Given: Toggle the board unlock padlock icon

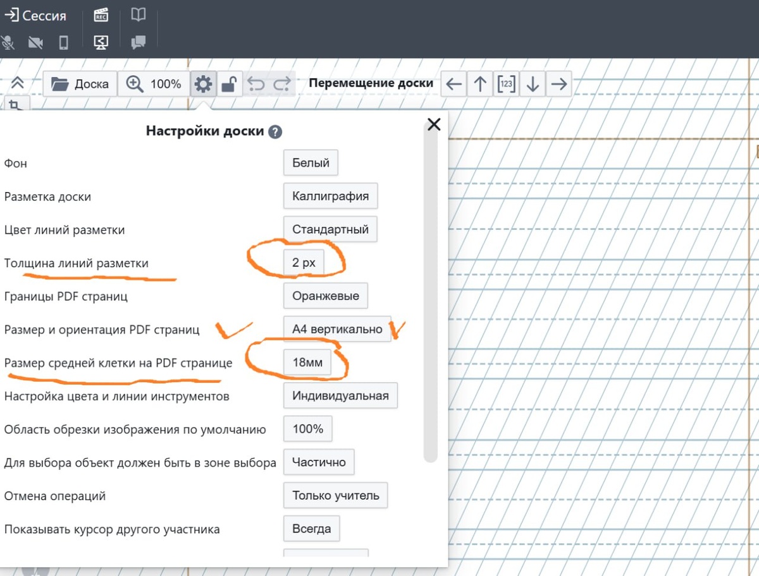Looking at the screenshot, I should (x=229, y=83).
